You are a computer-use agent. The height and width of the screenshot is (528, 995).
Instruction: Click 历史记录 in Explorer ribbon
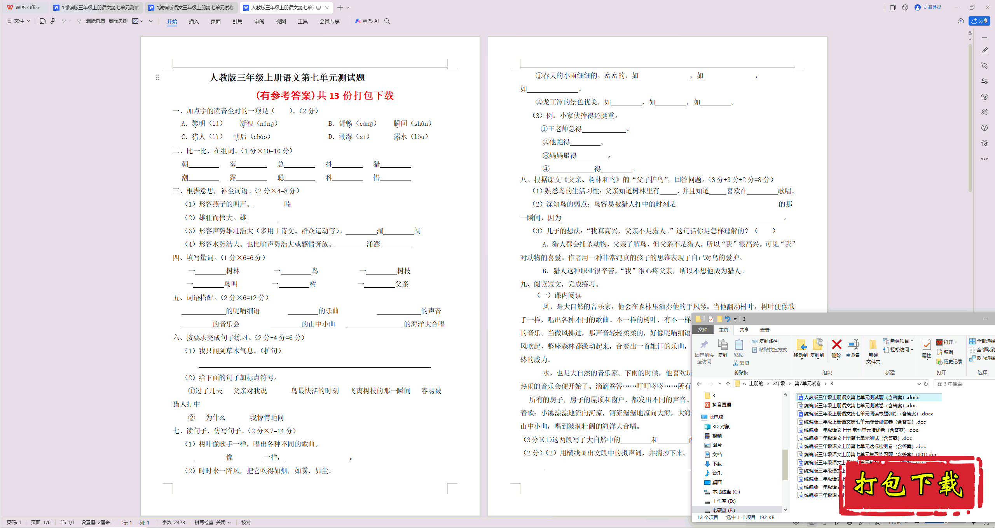[950, 362]
